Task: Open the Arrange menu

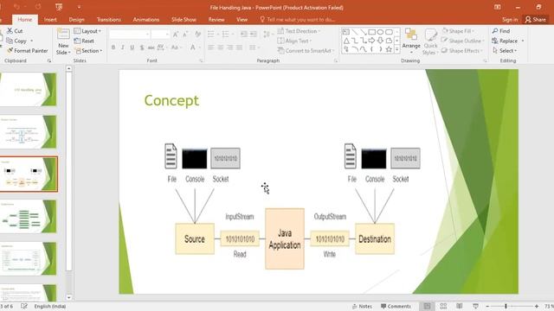Action: 411,41
